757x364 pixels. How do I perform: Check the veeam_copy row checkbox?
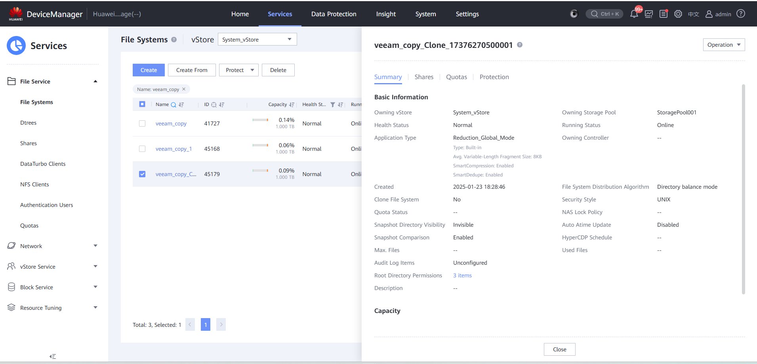point(142,123)
